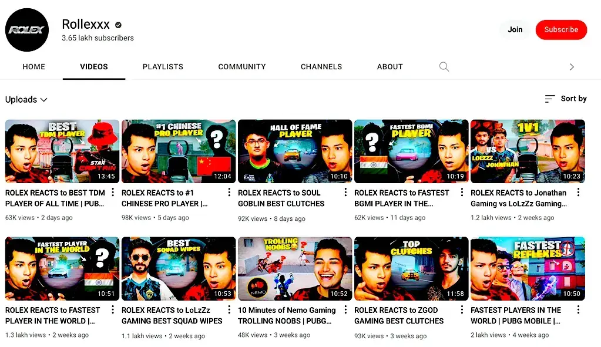Play the HALL OF FAME PLAYER thumbnail (10:10)
This screenshot has width=601, height=347.
295,151
